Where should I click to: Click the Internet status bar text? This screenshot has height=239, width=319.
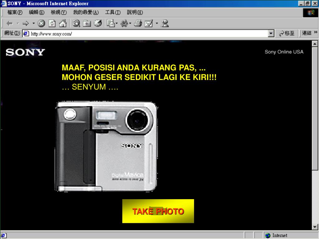(x=280, y=236)
